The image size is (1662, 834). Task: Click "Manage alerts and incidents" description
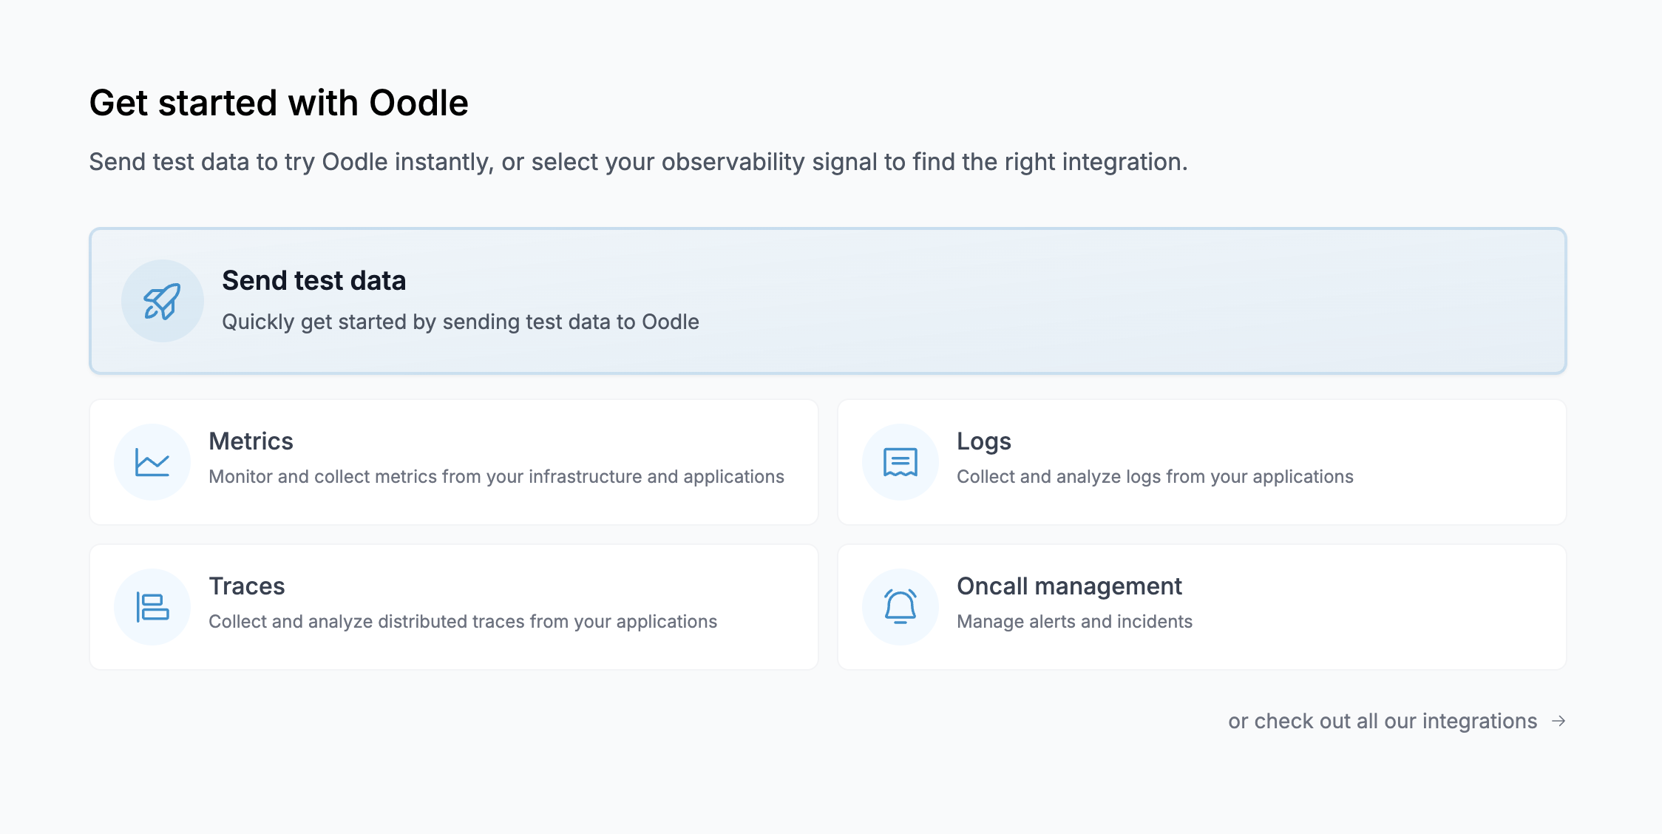click(x=1074, y=622)
